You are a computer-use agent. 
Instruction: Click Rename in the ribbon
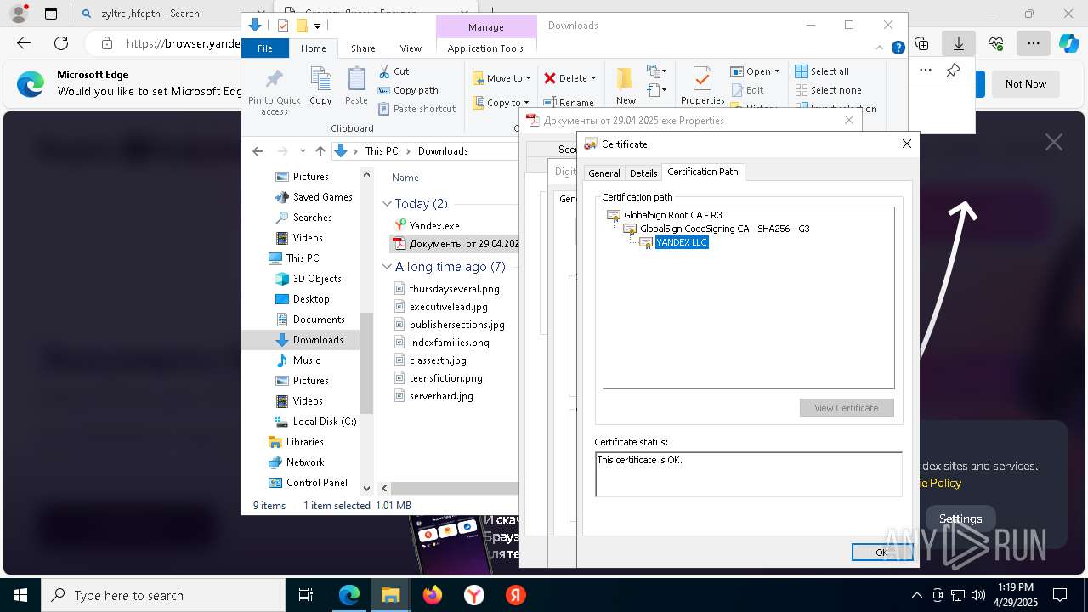tap(569, 103)
